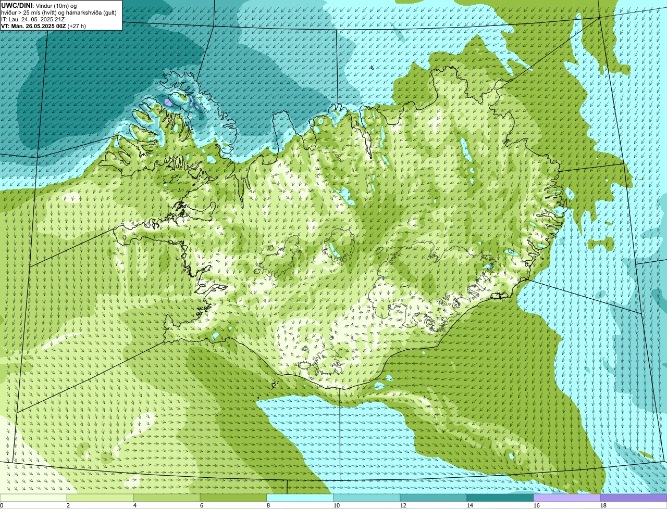Click the 12–14 m/s teal legend swatch
The image size is (667, 509).
pyautogui.click(x=434, y=498)
